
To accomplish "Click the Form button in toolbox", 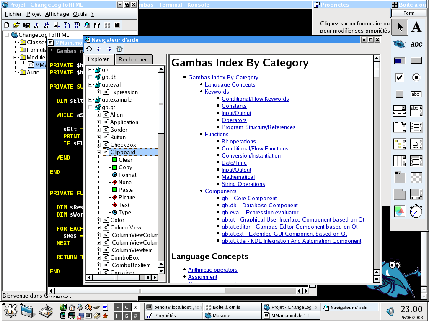I will [x=409, y=13].
